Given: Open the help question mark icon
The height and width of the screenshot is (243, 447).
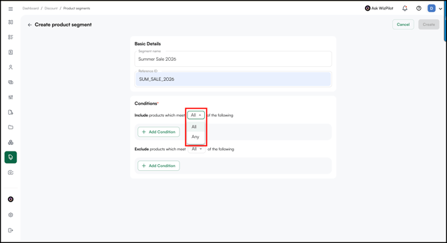Looking at the screenshot, I should pos(419,8).
